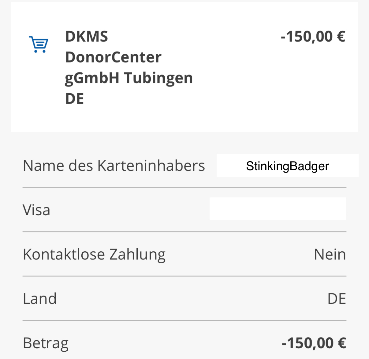Select the StinkingBadger cardholder name field
Image resolution: width=369 pixels, height=359 pixels.
tap(287, 166)
